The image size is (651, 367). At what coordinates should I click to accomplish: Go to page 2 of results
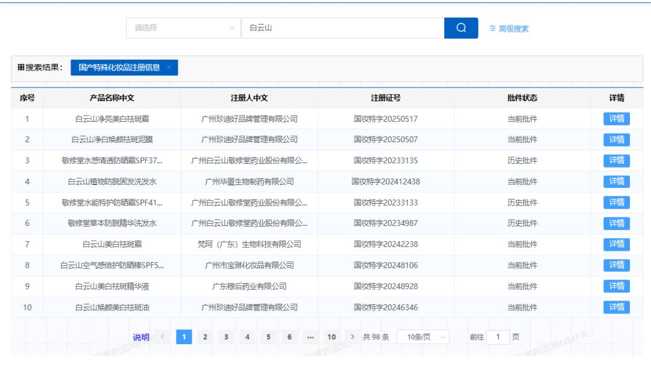205,337
